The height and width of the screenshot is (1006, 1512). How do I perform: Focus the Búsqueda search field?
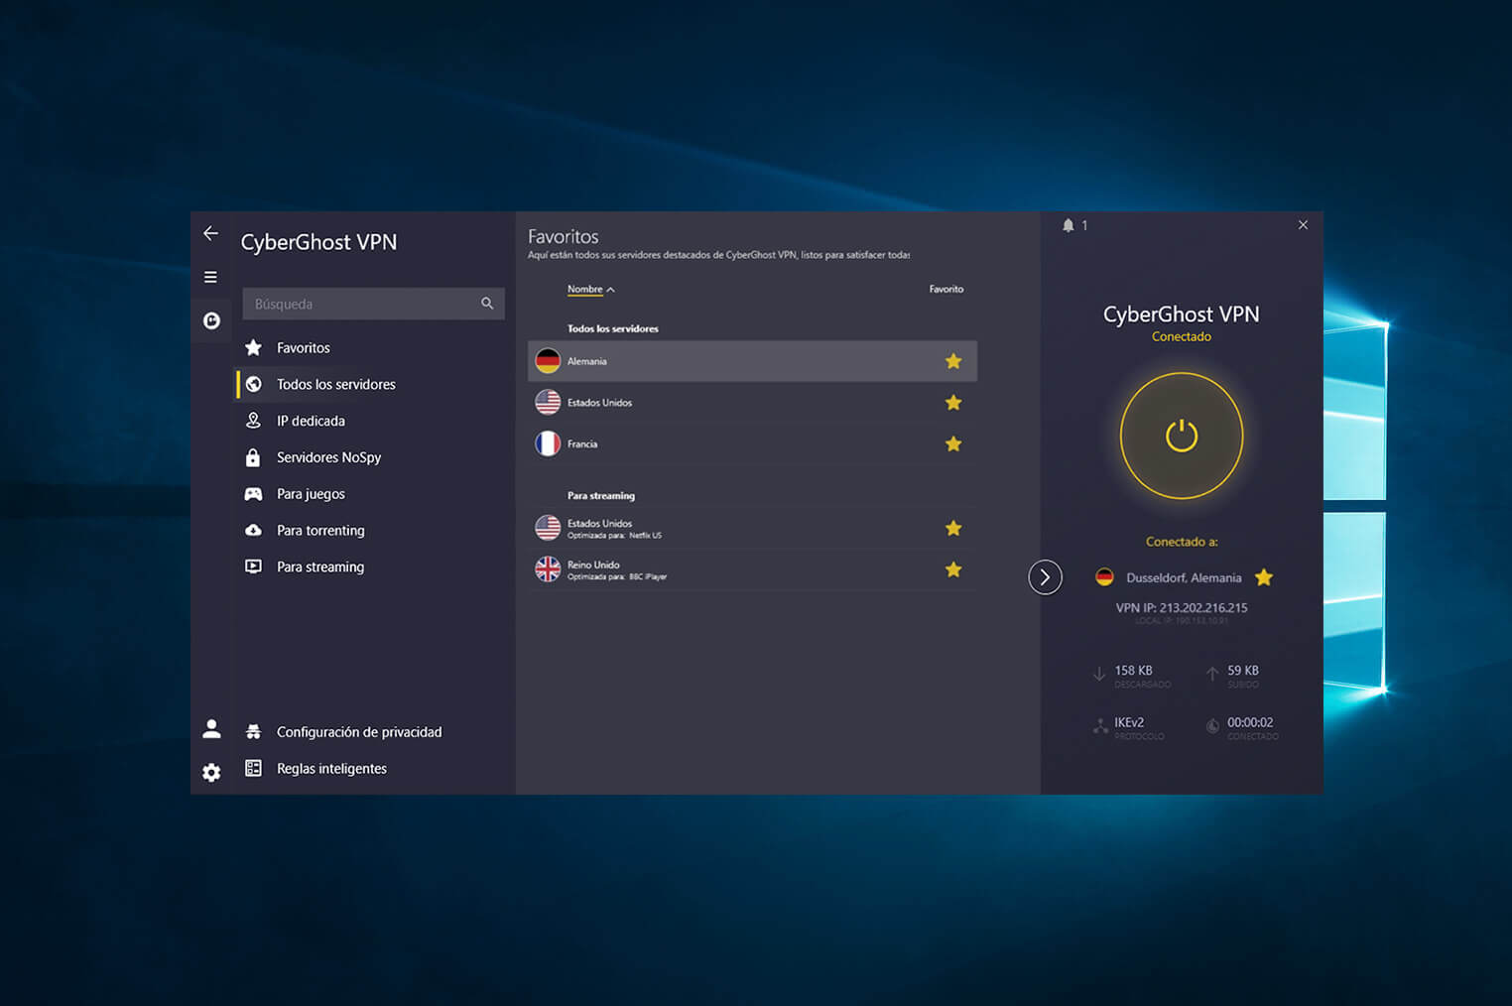pos(373,304)
